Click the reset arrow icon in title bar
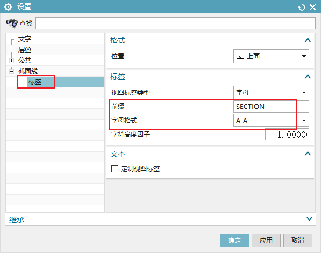This screenshot has height=253, width=321. [x=302, y=8]
